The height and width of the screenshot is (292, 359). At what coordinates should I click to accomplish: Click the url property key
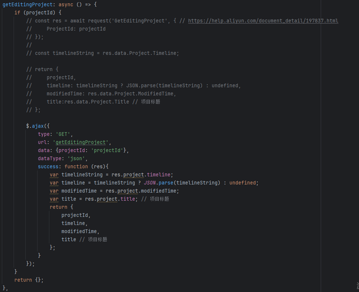[x=42, y=142]
